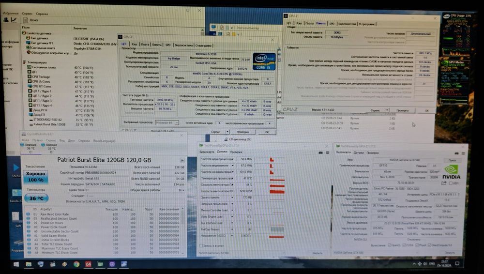
Task: Open Сервис dropdown arrow in CPU-Z CPU window
Action: [227, 132]
